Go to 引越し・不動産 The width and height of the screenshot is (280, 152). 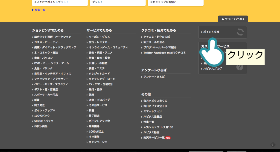pyautogui.click(x=98, y=63)
